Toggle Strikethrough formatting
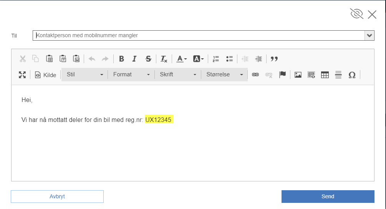Screen dimensions: 386x209 148,59
